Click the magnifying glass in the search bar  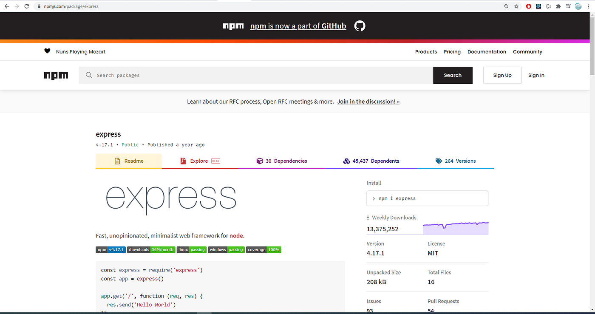88,75
